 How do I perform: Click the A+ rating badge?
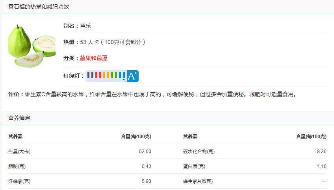[x=133, y=76]
